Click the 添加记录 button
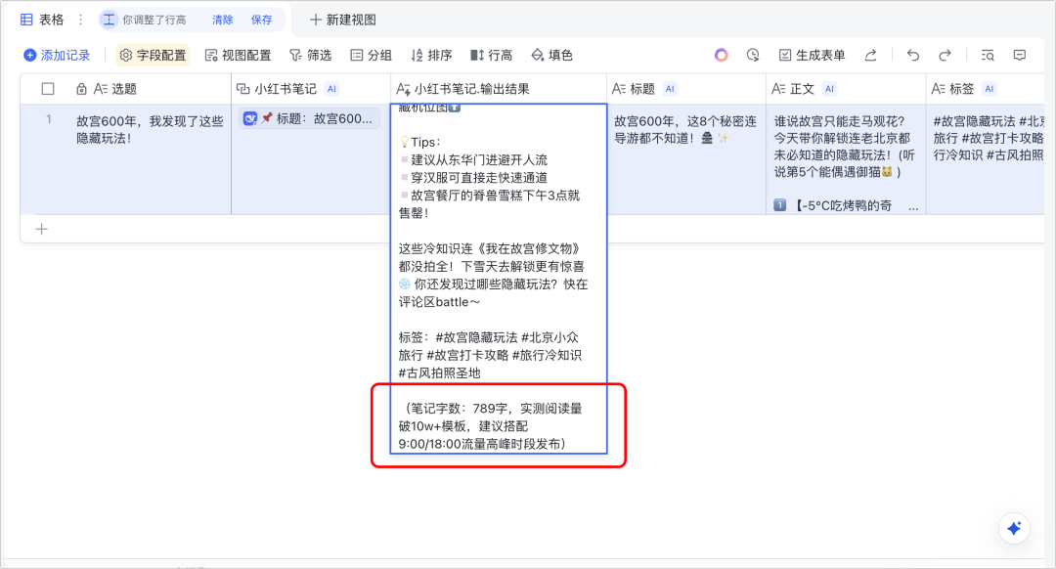The image size is (1056, 569). point(57,55)
